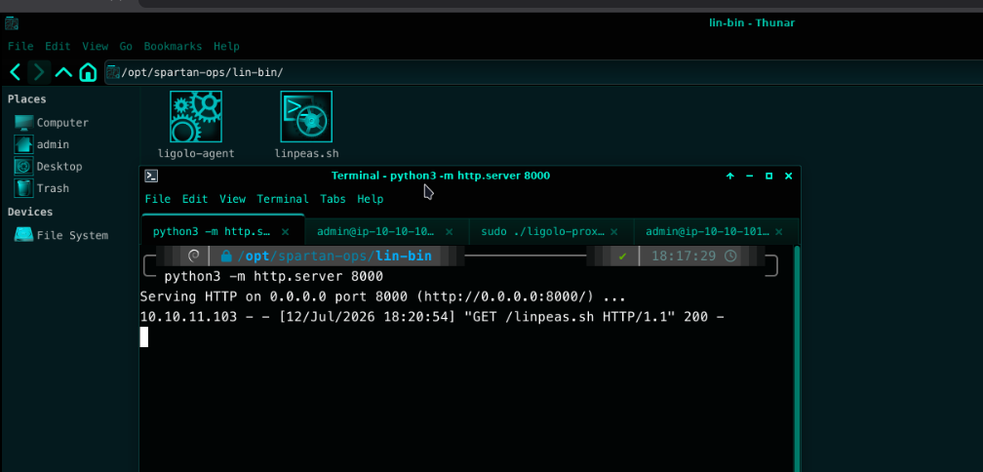Click the Thunar window icon in title bar

pos(12,23)
